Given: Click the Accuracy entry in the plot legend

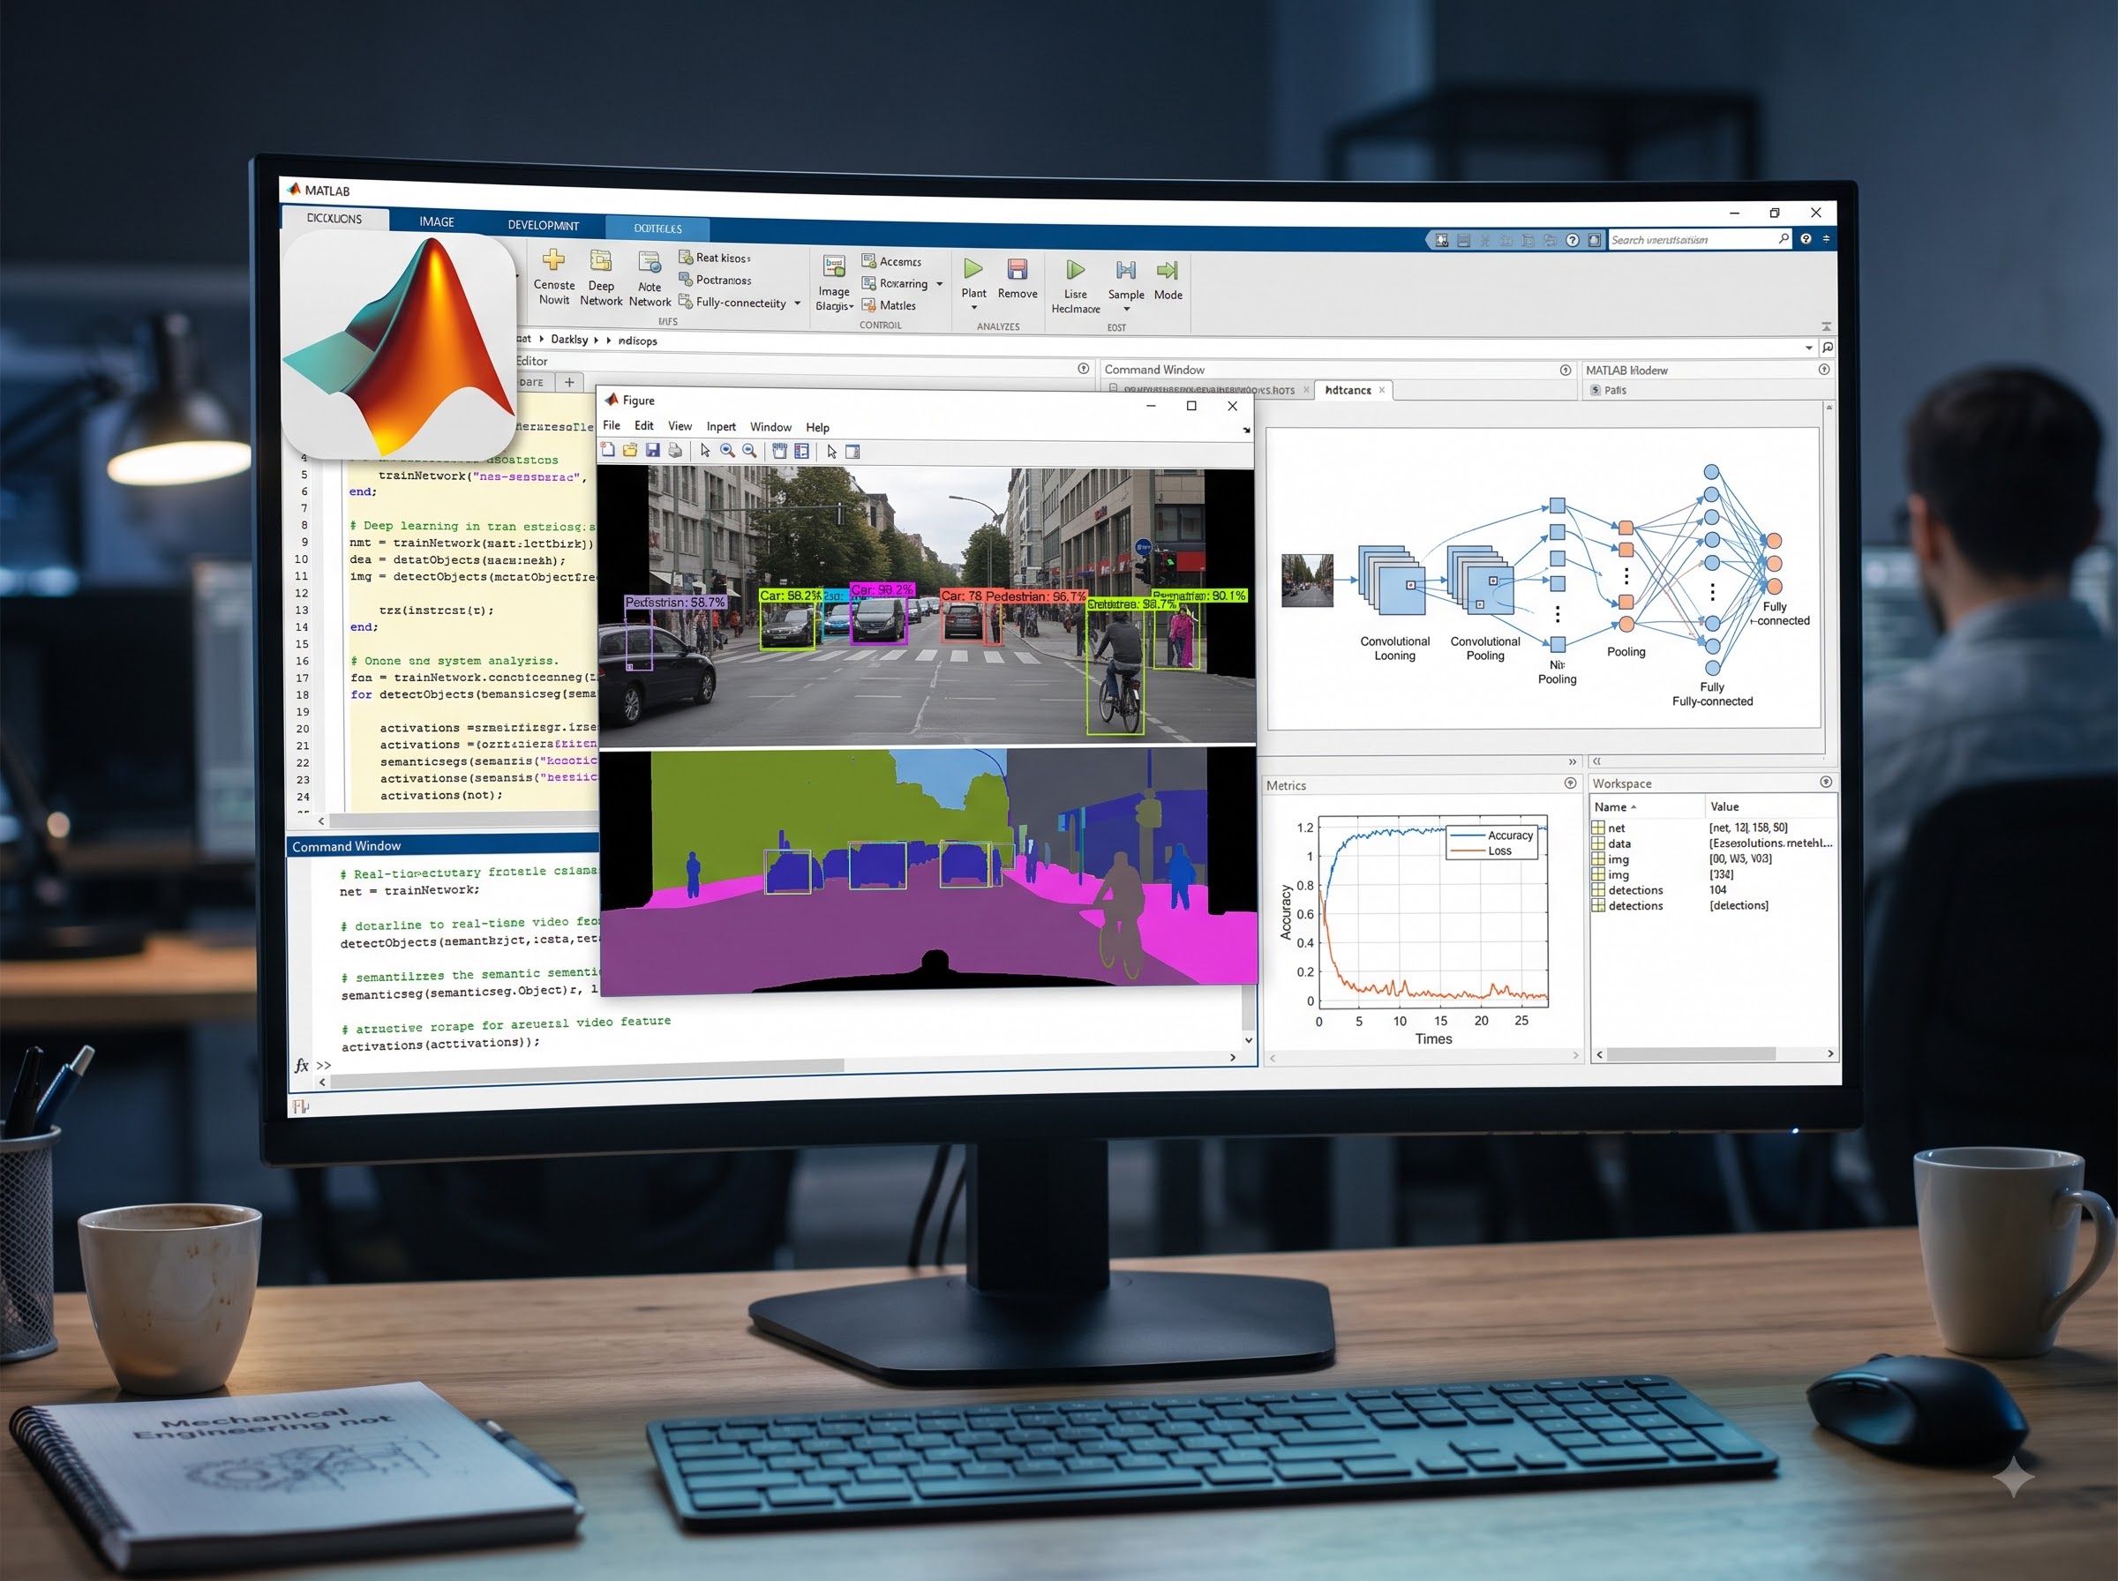Looking at the screenshot, I should pyautogui.click(x=1492, y=835).
